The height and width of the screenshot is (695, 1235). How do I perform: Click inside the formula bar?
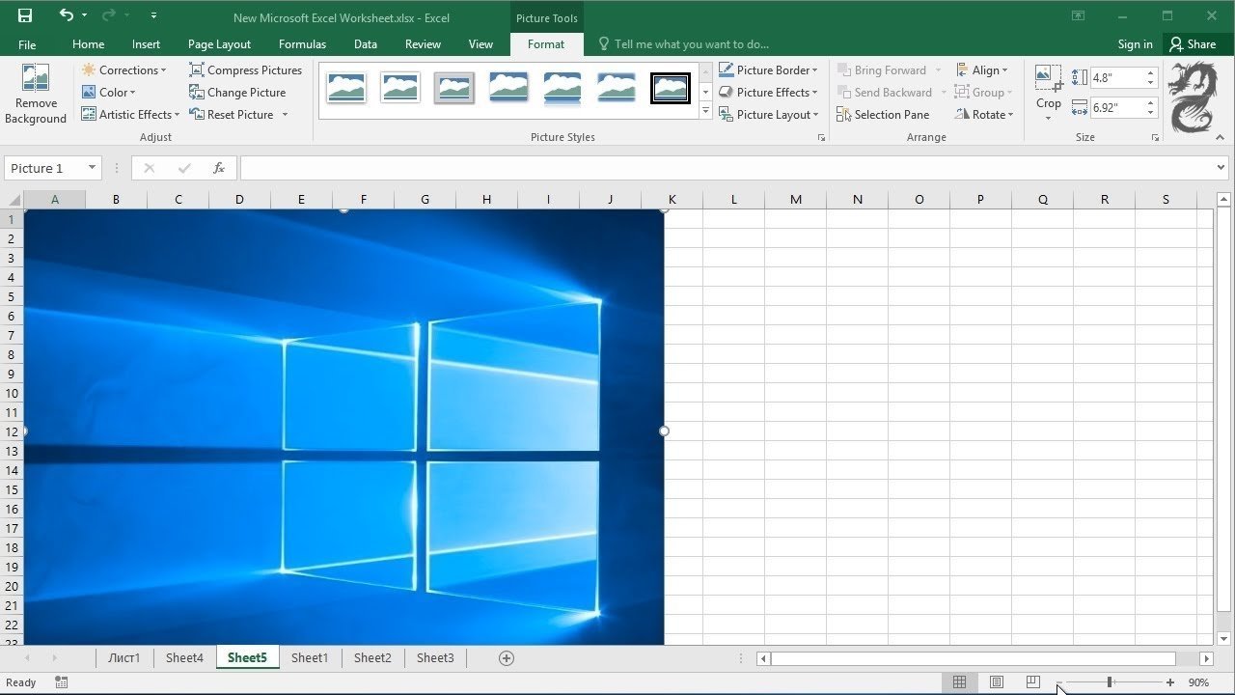click(726, 168)
